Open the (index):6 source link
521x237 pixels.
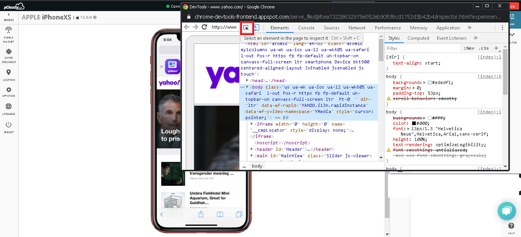pos(489,76)
